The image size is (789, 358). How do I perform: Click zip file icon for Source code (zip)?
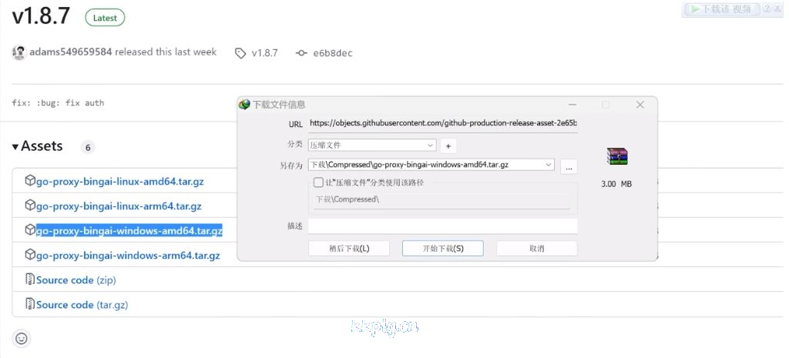pyautogui.click(x=30, y=279)
